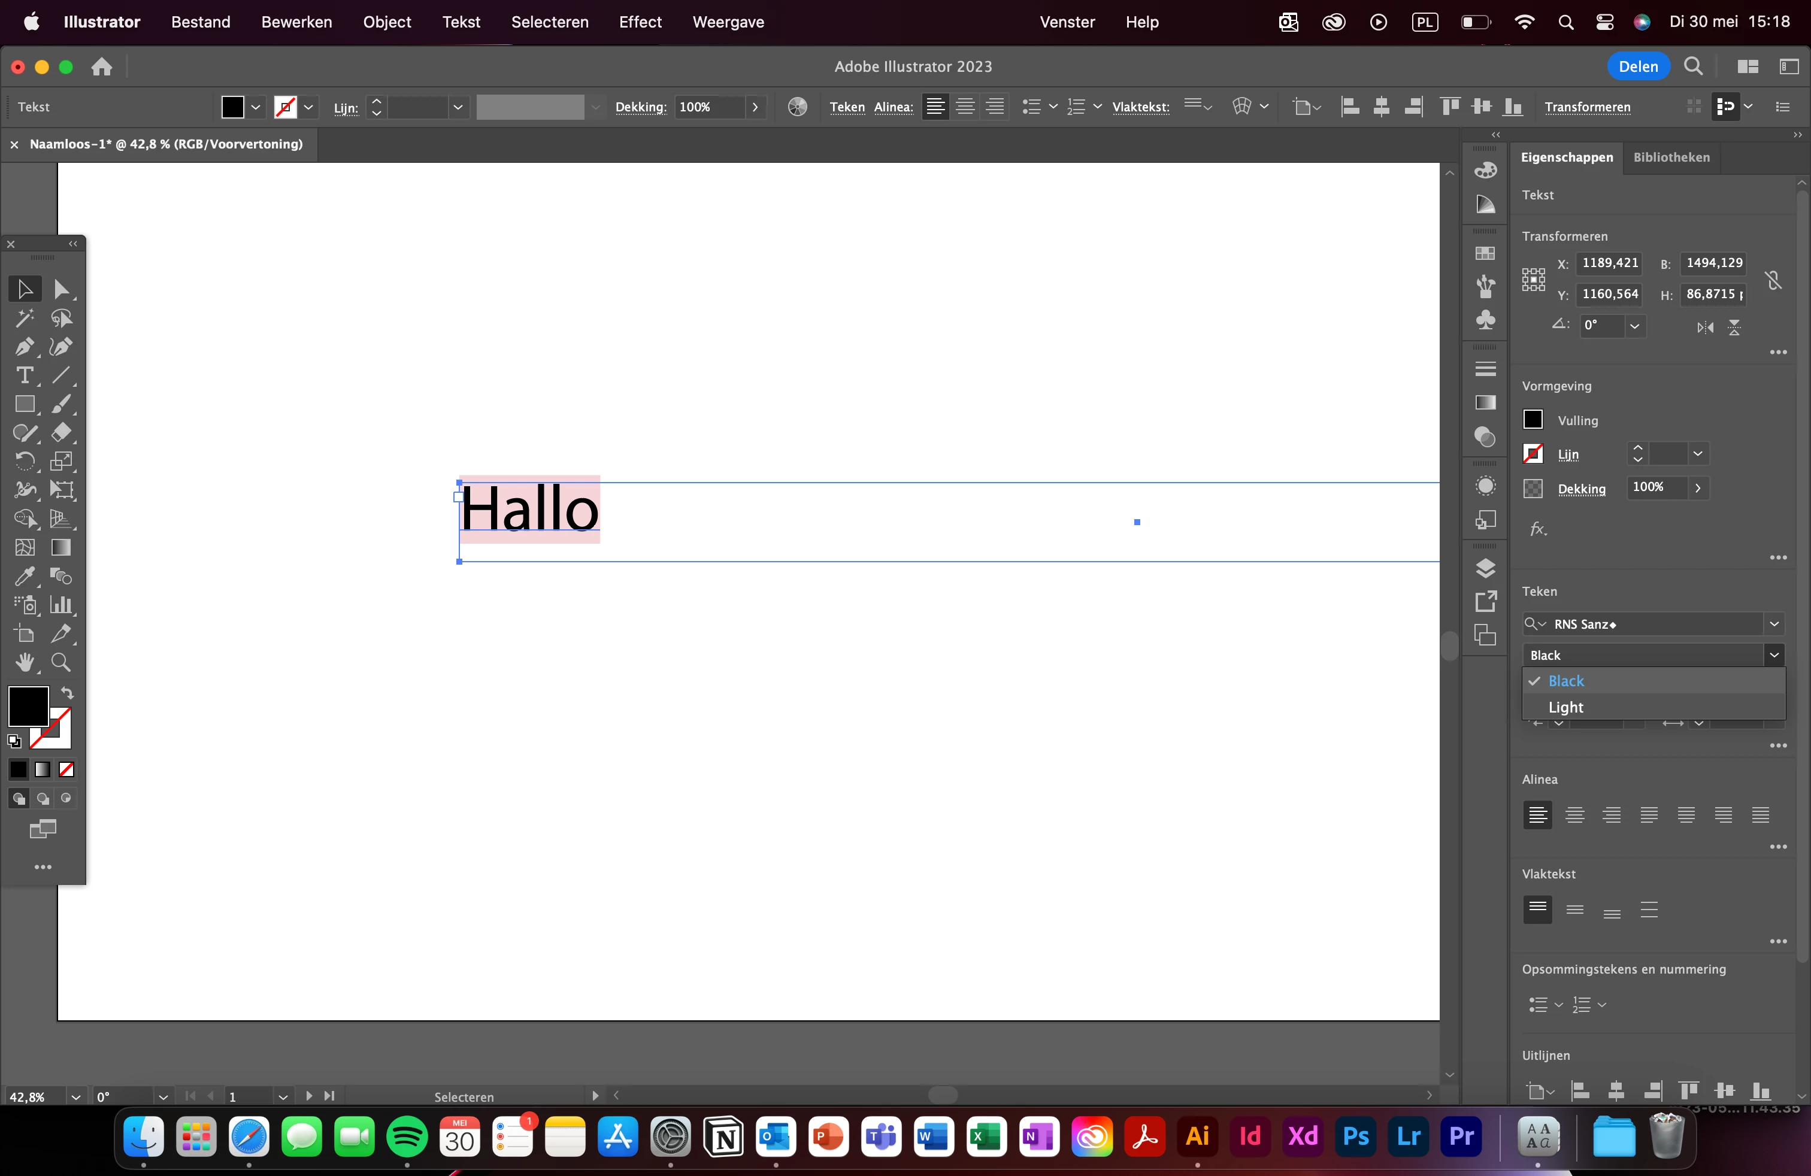Click the Delen share button
The width and height of the screenshot is (1811, 1176).
point(1637,66)
